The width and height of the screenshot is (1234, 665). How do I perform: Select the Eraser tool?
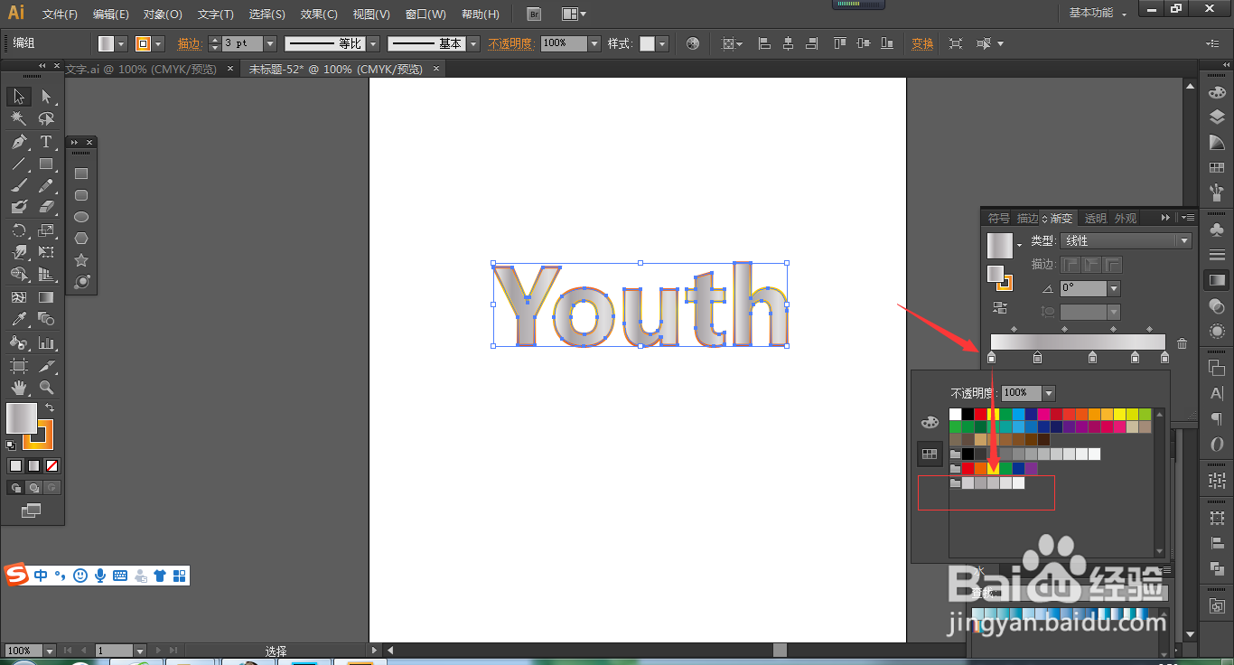pos(46,208)
